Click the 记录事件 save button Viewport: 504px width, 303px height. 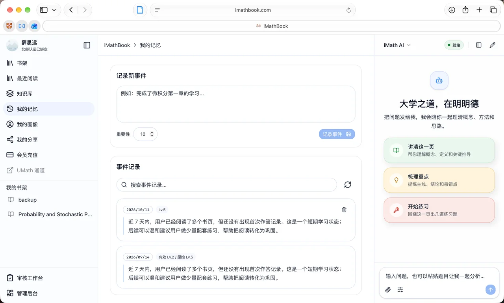click(337, 134)
